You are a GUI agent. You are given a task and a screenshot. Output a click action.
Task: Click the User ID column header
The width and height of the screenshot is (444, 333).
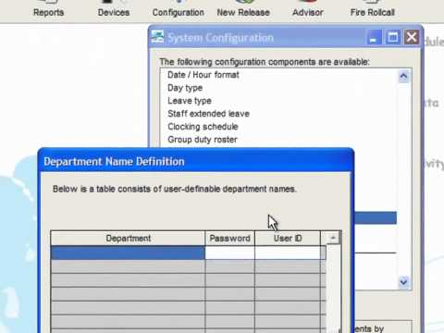pyautogui.click(x=288, y=239)
